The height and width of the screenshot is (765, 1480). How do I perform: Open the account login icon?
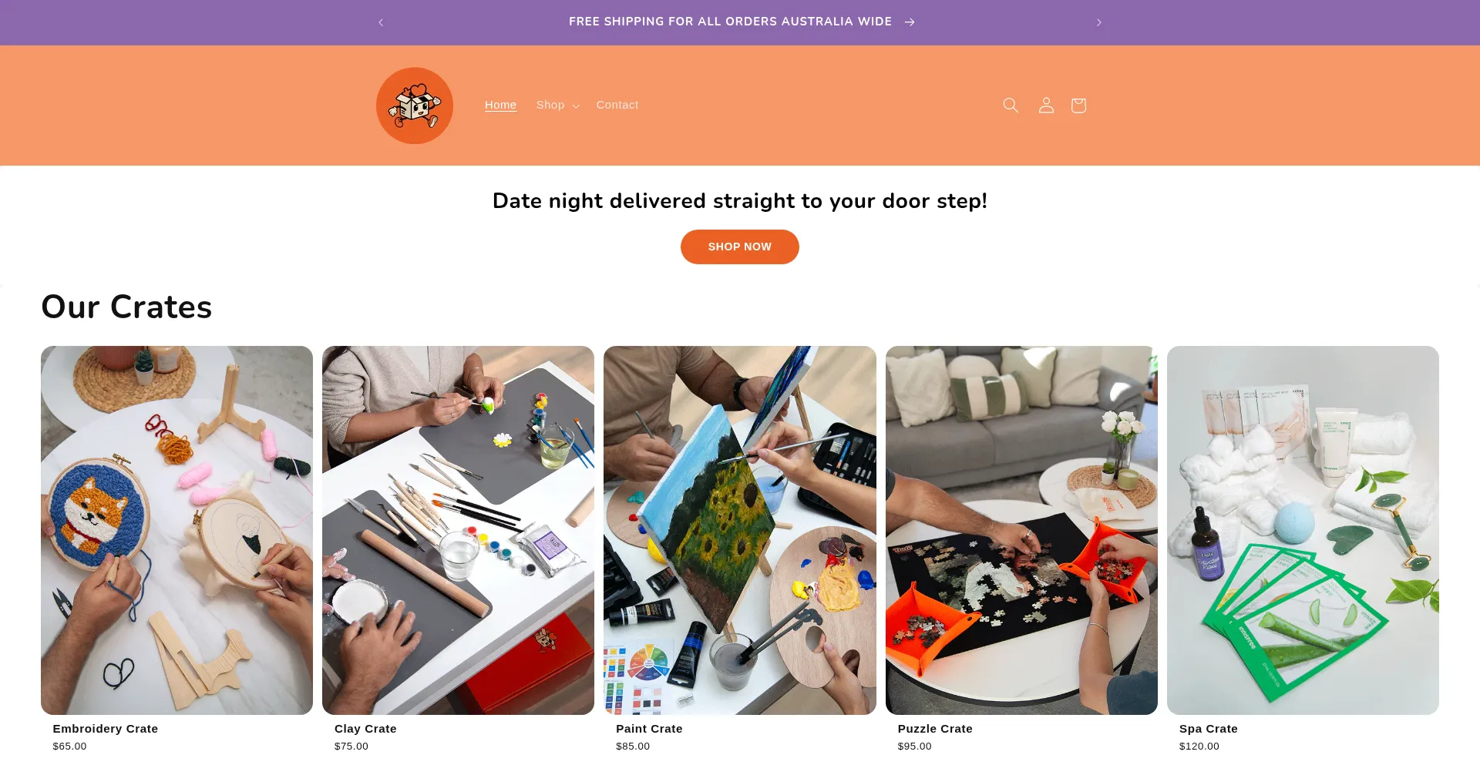point(1046,106)
